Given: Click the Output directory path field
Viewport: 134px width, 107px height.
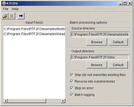Looking at the screenshot, I should click(100, 57).
